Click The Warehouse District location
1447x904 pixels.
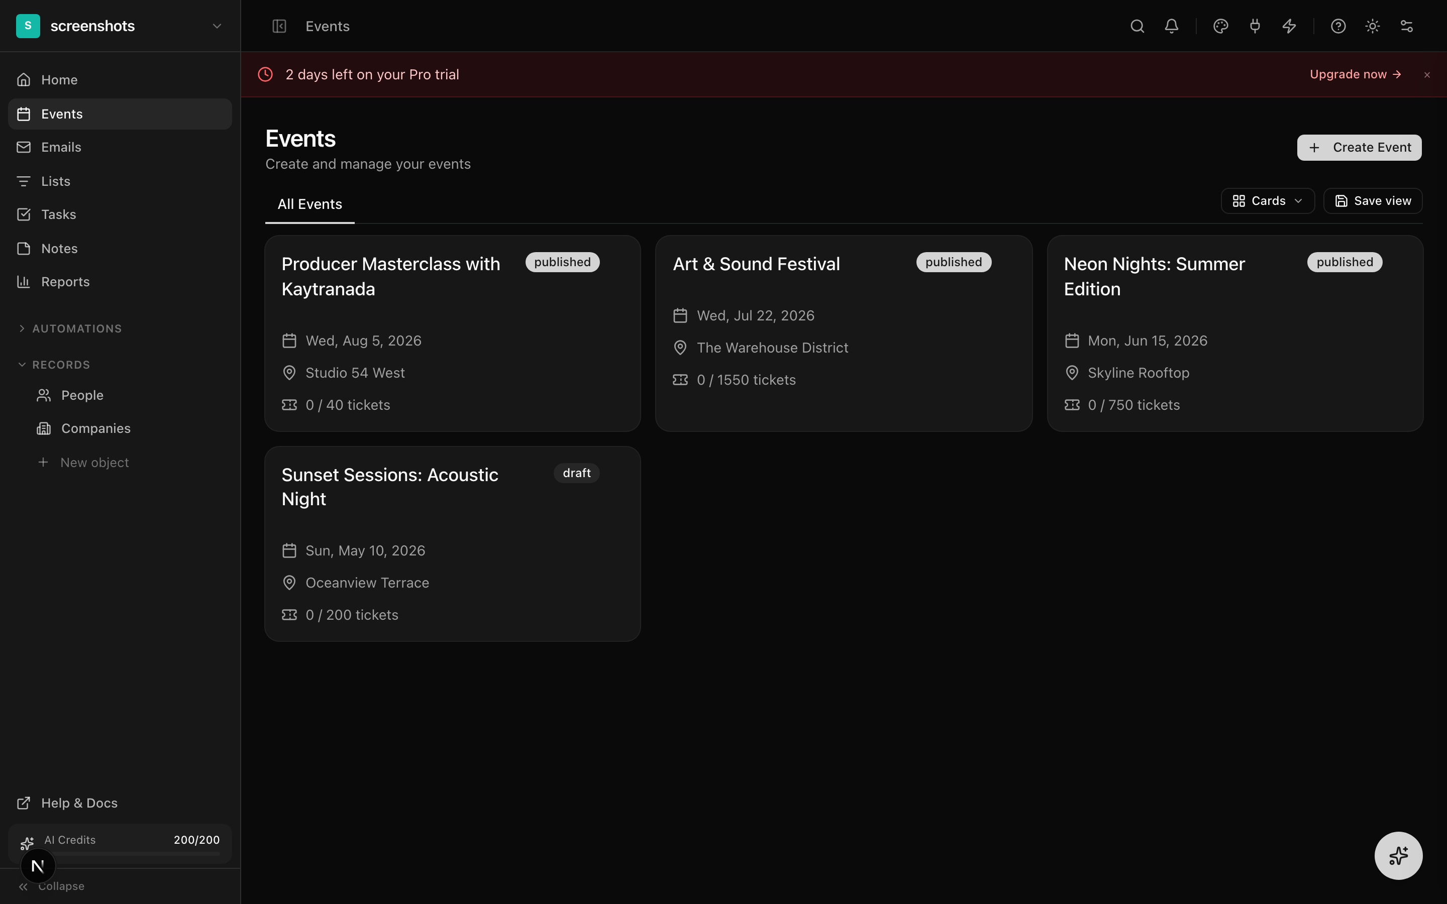[773, 348]
